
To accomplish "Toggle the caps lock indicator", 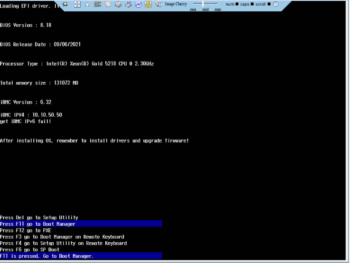I will pos(252,4).
